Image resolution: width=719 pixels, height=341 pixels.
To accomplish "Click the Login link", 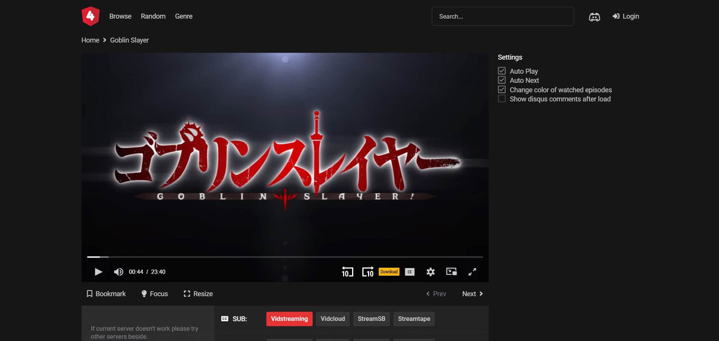I will (x=626, y=16).
